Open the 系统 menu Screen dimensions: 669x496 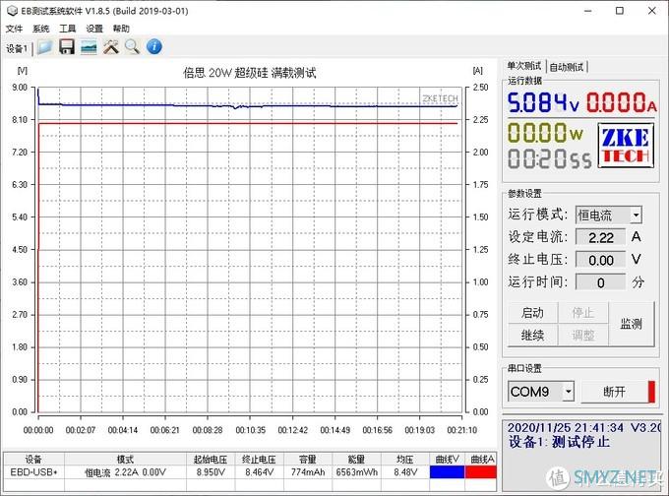click(x=41, y=29)
